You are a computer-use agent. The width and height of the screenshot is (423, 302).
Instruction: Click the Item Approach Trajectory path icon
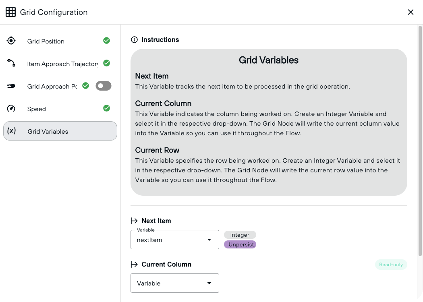[11, 63]
